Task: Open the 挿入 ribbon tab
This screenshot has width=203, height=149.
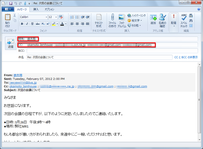Action: coord(36,9)
